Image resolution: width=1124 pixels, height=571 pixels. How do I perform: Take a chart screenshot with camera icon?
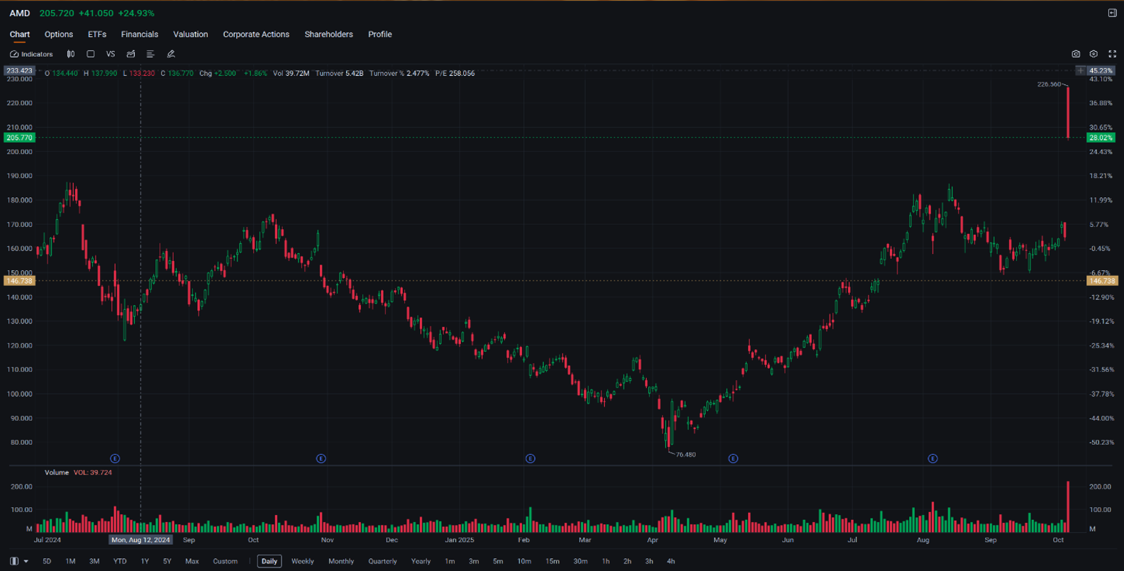click(1076, 54)
